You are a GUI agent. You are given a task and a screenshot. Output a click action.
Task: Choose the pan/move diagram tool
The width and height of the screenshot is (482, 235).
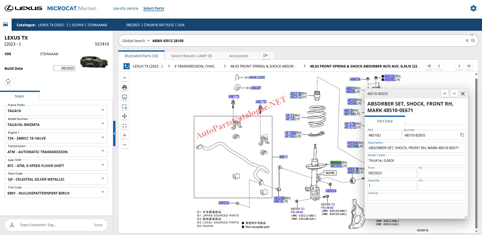125,116
